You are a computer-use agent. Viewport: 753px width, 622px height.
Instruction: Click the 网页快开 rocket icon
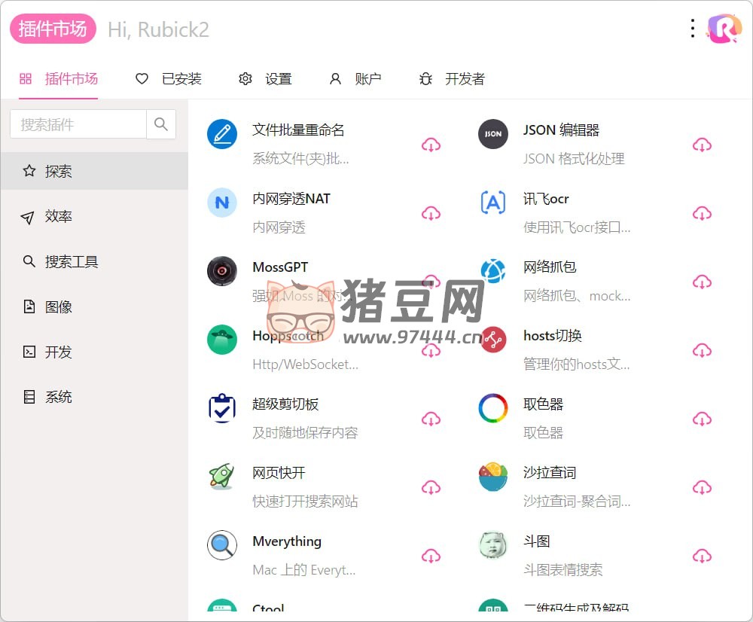click(x=221, y=477)
